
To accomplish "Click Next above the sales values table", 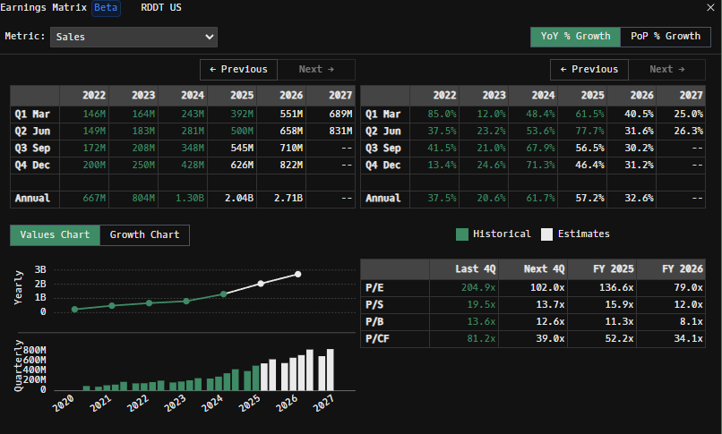I will (316, 70).
